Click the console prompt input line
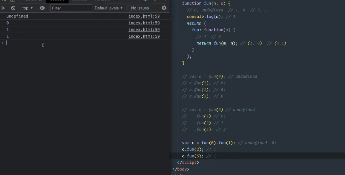345x175 pixels. tap(86, 43)
